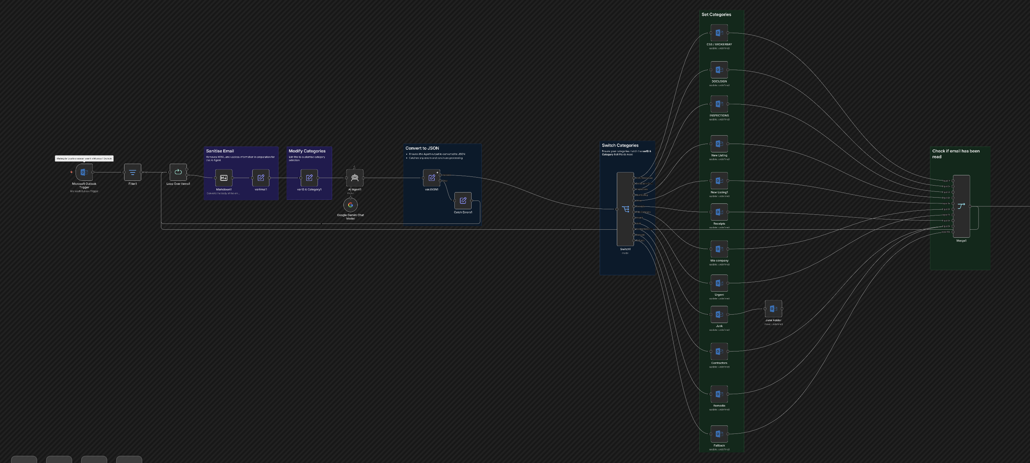Click the Junk Folder node output connector
Viewport: 1030px width, 463px height.
point(782,309)
